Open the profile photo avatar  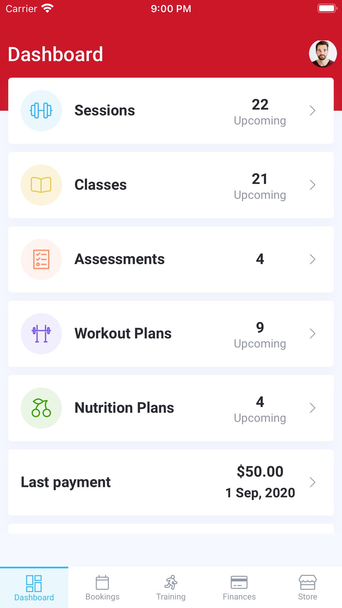click(323, 54)
